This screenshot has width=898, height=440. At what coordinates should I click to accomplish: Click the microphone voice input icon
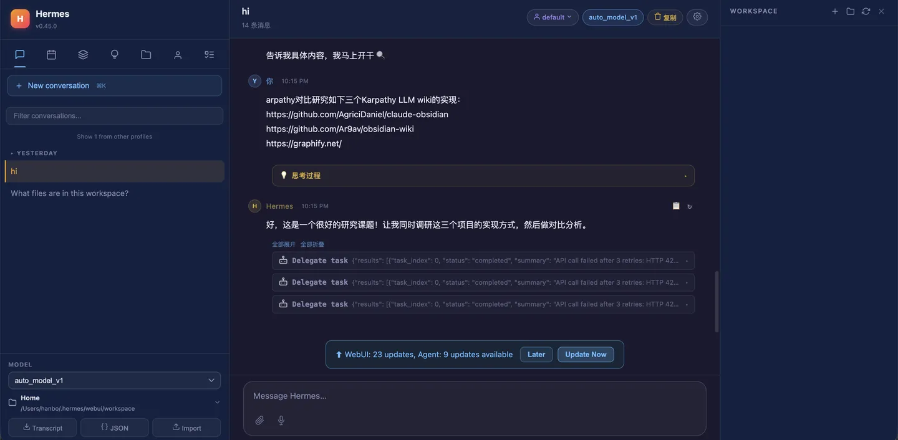point(281,420)
